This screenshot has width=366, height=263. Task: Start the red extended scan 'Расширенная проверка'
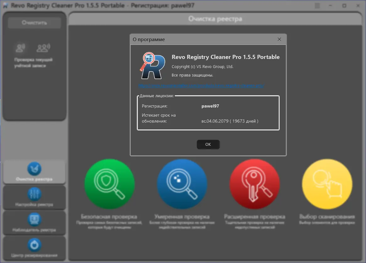(255, 184)
